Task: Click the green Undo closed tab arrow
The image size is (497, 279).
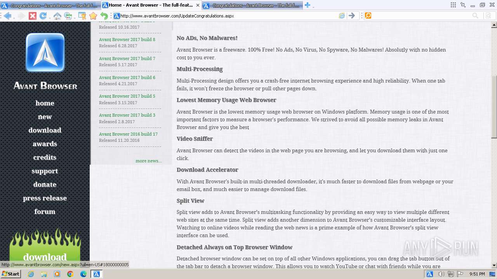Action: (x=104, y=16)
